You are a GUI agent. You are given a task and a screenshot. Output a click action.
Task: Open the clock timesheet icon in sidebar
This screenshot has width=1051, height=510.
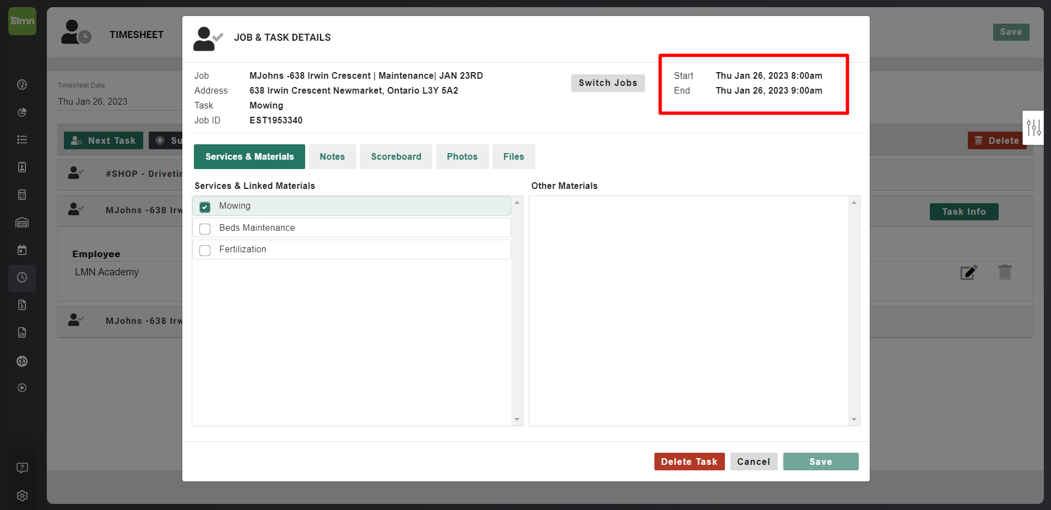[x=22, y=278]
